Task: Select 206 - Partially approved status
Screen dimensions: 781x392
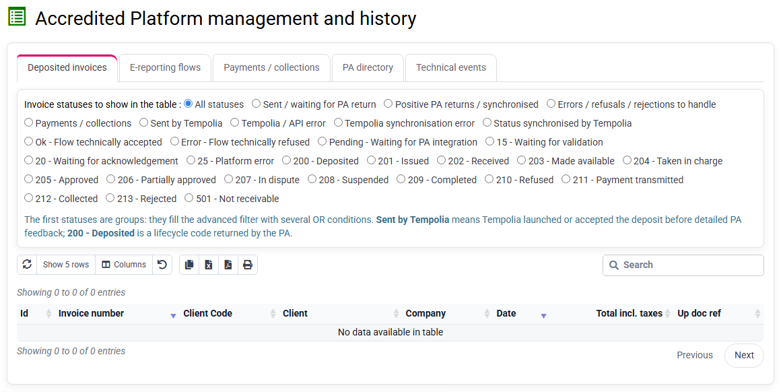Action: [x=110, y=178]
